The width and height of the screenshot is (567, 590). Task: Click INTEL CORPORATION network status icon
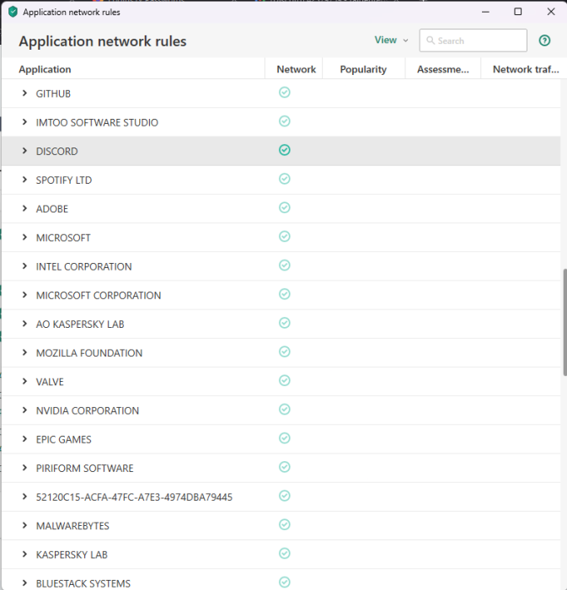285,265
